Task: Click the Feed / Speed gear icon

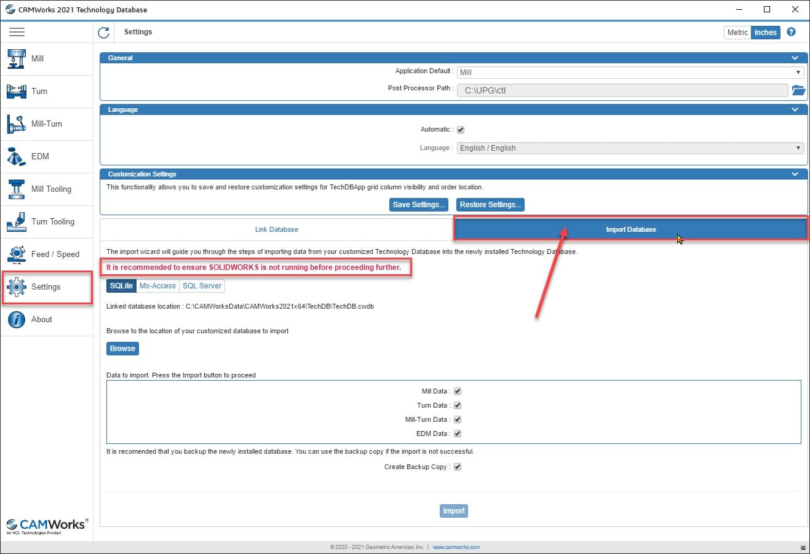Action: [17, 254]
